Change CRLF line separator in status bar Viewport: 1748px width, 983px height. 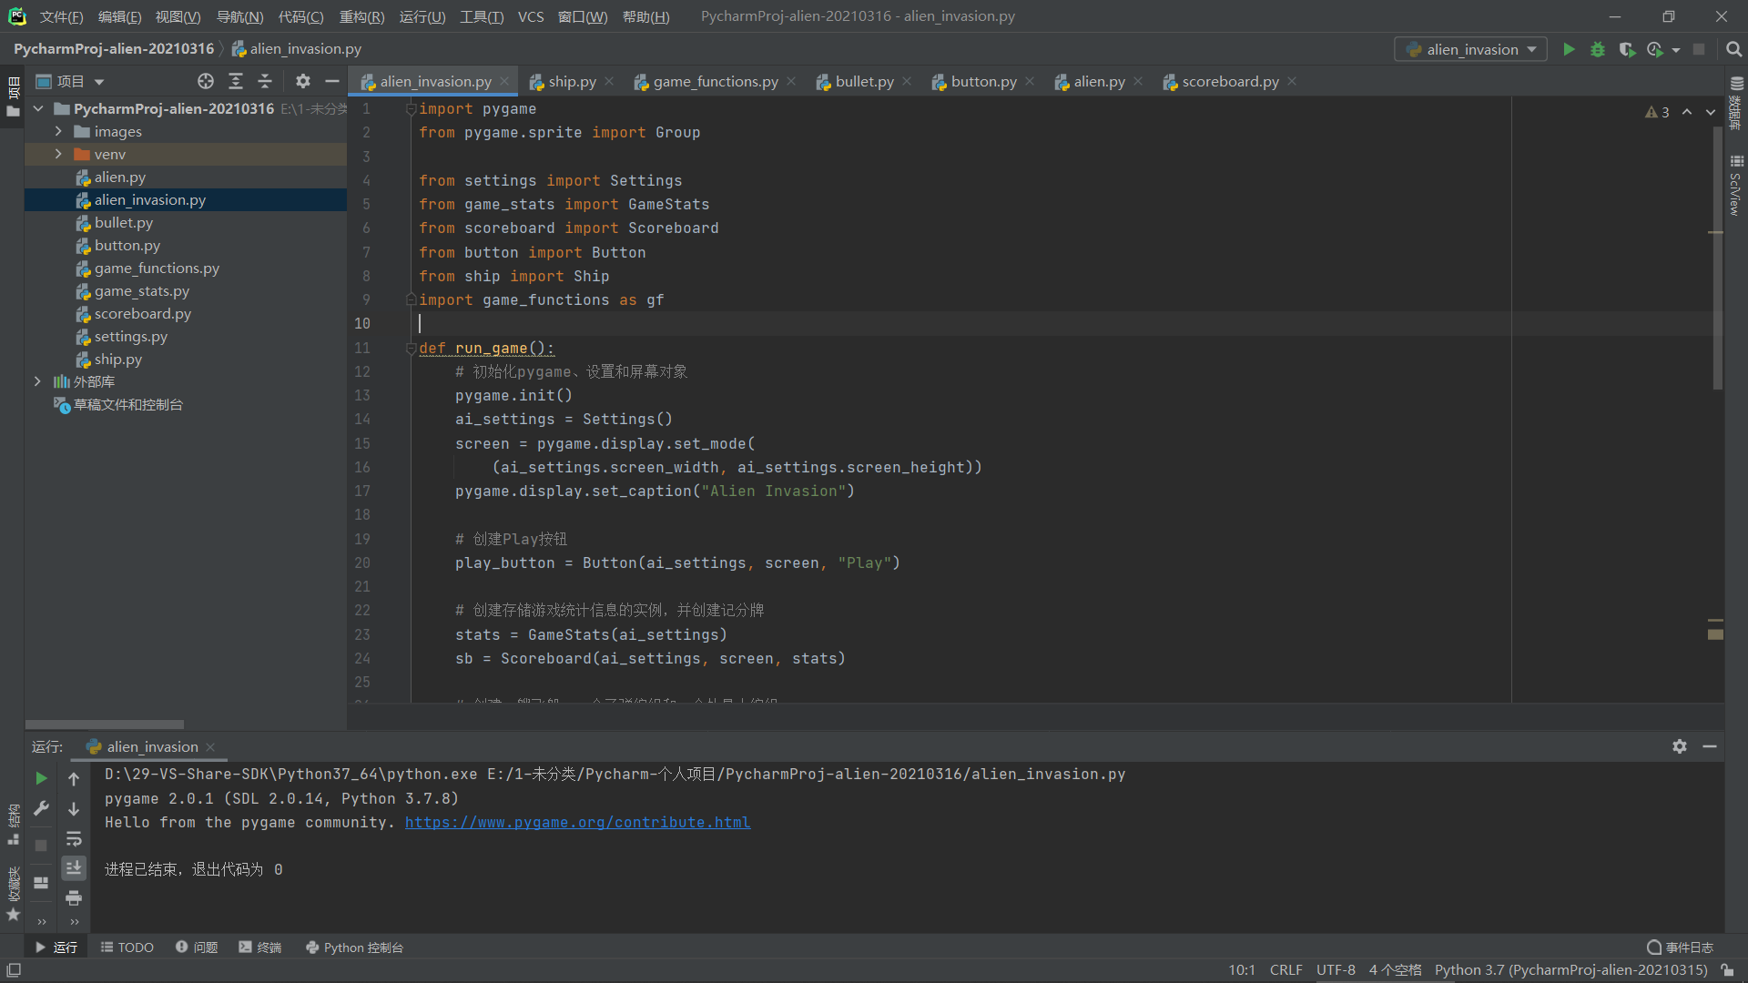(1286, 970)
